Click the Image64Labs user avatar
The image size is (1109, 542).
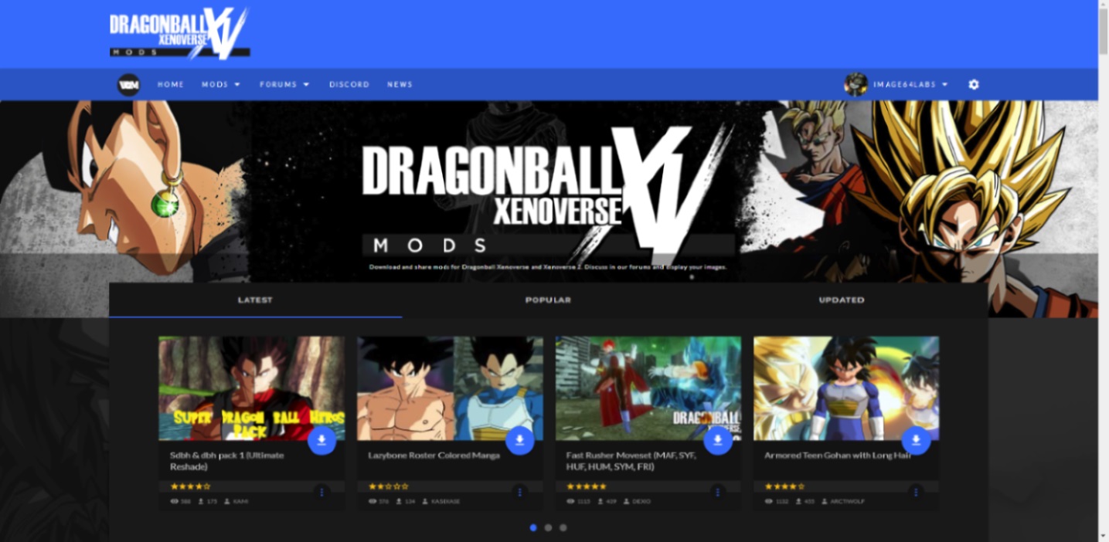(856, 84)
